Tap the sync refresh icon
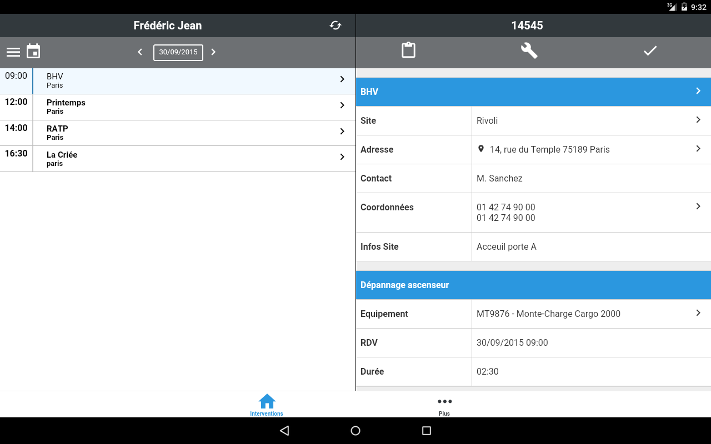711x444 pixels. pyautogui.click(x=336, y=26)
